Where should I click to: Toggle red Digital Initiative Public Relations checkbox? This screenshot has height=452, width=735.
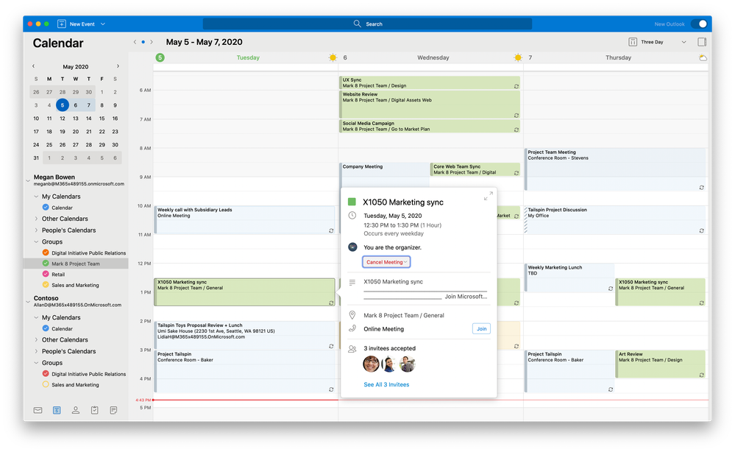pos(46,374)
